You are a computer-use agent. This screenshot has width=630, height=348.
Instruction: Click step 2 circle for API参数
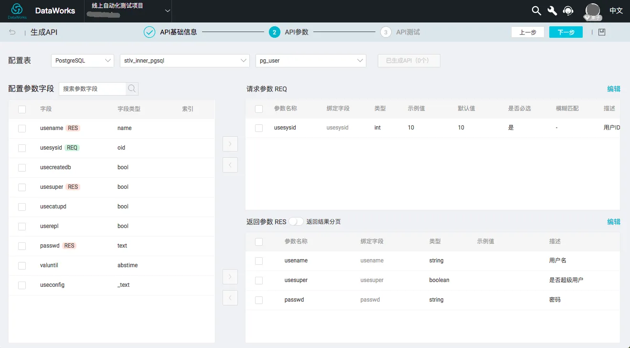pyautogui.click(x=274, y=32)
